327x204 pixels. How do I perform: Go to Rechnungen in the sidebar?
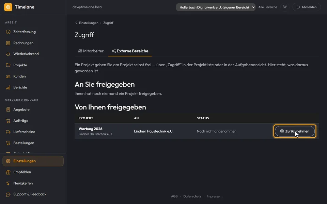pyautogui.click(x=33, y=43)
